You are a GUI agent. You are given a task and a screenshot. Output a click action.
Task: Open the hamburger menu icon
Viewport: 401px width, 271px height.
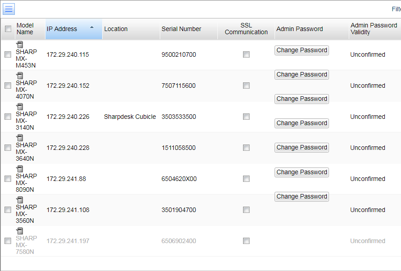(9, 9)
